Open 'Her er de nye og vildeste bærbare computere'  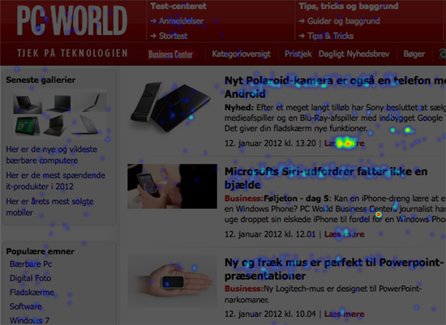[x=51, y=155]
